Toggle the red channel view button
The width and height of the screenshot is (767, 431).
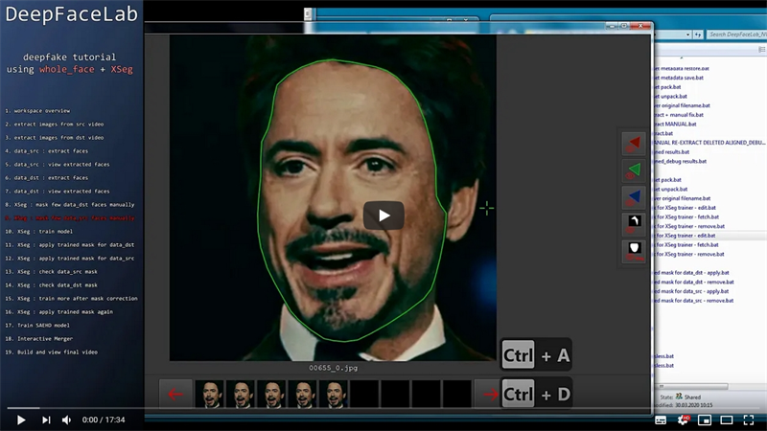[634, 144]
